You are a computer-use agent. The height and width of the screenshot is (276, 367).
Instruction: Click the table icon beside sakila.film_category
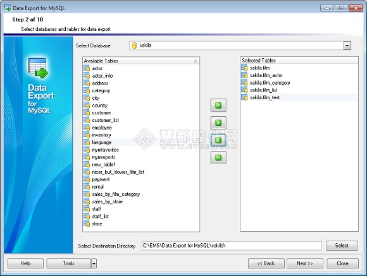coord(244,83)
